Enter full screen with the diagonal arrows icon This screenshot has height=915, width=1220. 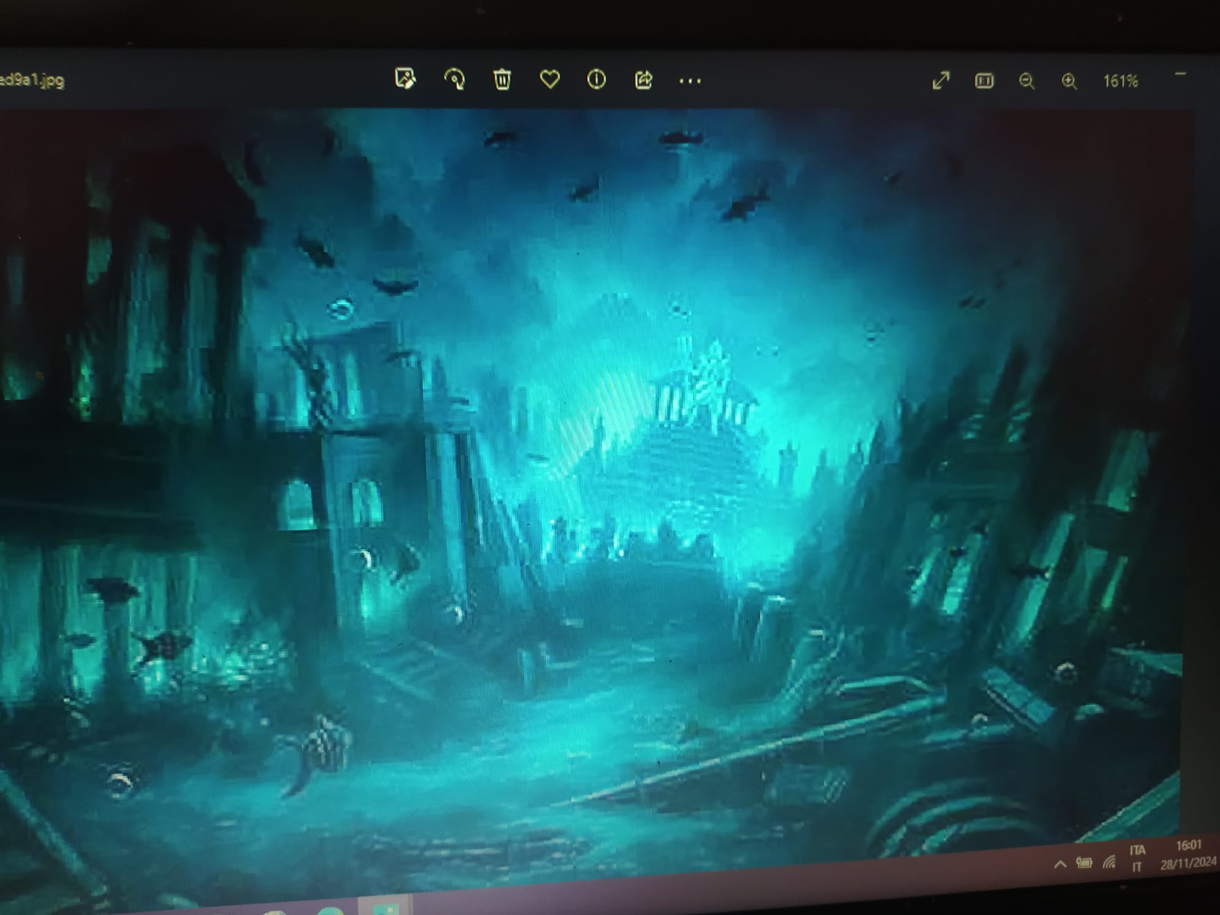point(941,81)
